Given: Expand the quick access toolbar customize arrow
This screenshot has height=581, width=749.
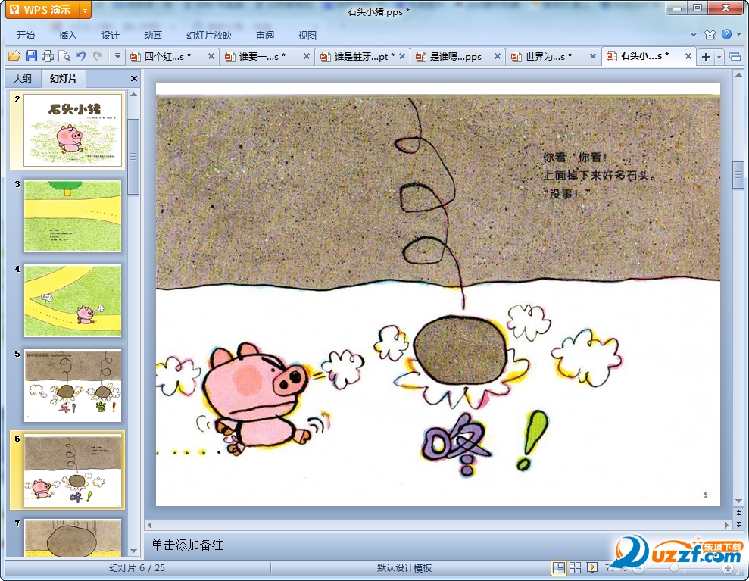Looking at the screenshot, I should tap(117, 56).
